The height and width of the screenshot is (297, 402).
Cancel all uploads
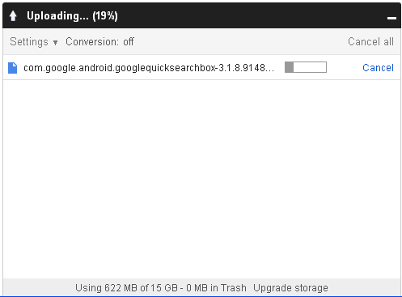tap(370, 42)
